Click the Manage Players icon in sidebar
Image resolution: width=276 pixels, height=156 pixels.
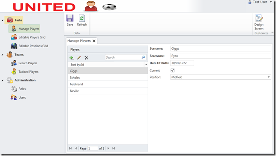click(x=14, y=29)
